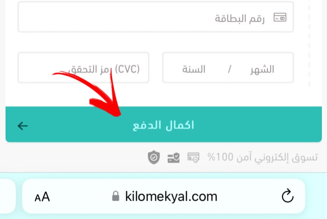Open the Safari AA text size menu

[42, 196]
